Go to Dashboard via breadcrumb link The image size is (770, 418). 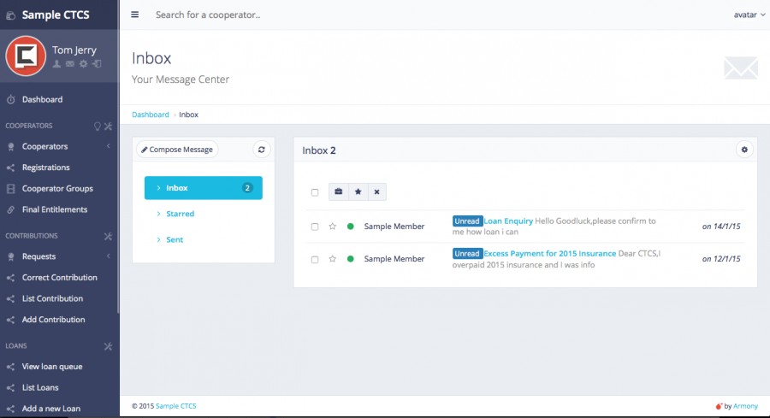150,115
